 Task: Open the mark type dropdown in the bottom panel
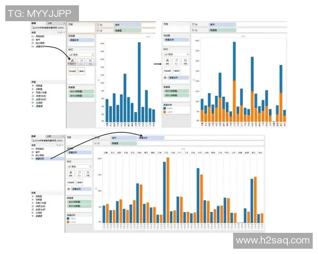(79, 166)
